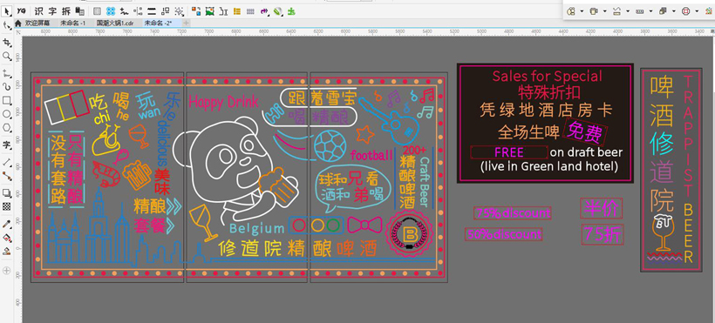This screenshot has width=715, height=323.
Task: Click the 识 toolbar button
Action: click(x=38, y=11)
